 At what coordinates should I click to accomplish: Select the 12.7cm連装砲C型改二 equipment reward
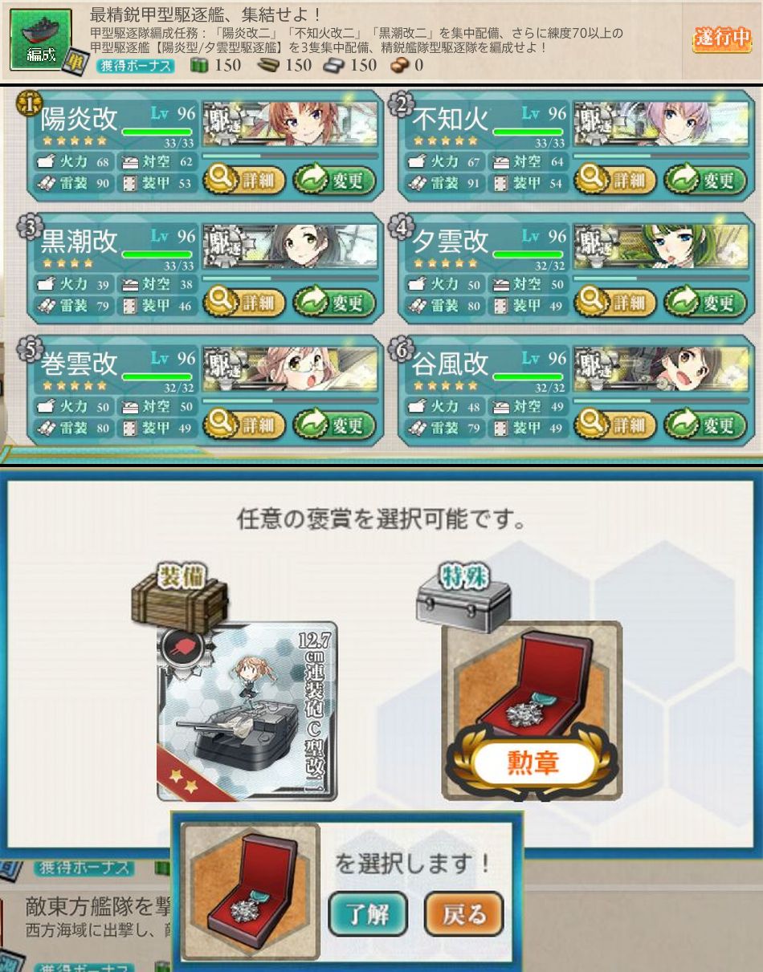click(247, 711)
